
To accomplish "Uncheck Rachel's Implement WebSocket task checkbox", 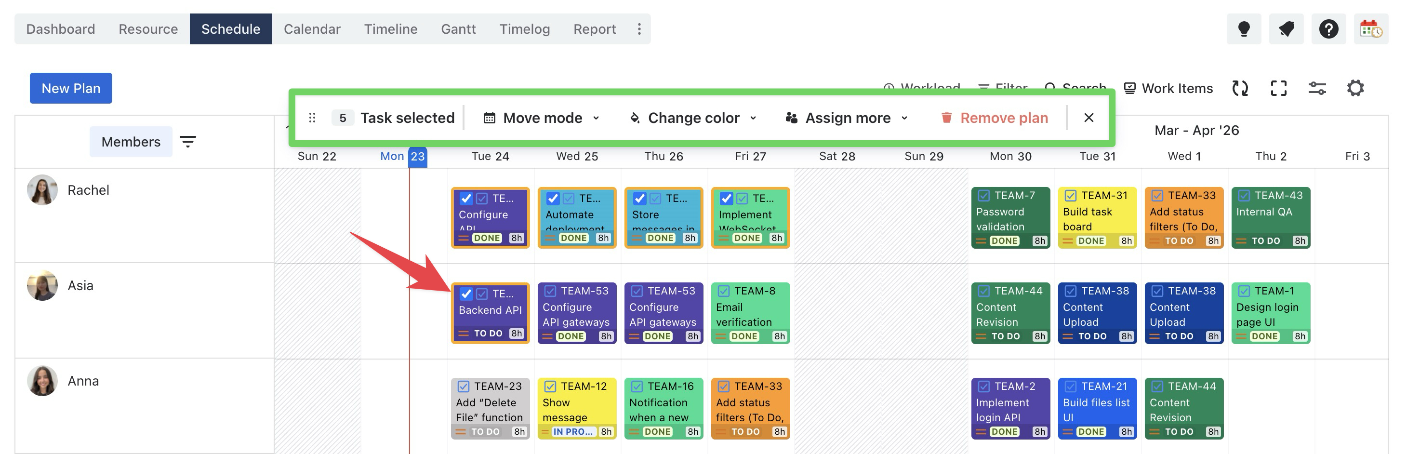I will pos(726,198).
